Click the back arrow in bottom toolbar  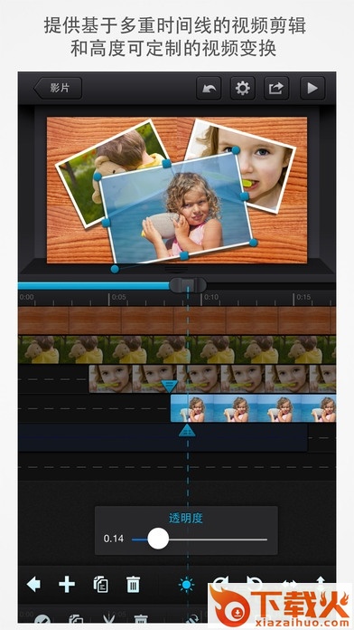click(33, 584)
